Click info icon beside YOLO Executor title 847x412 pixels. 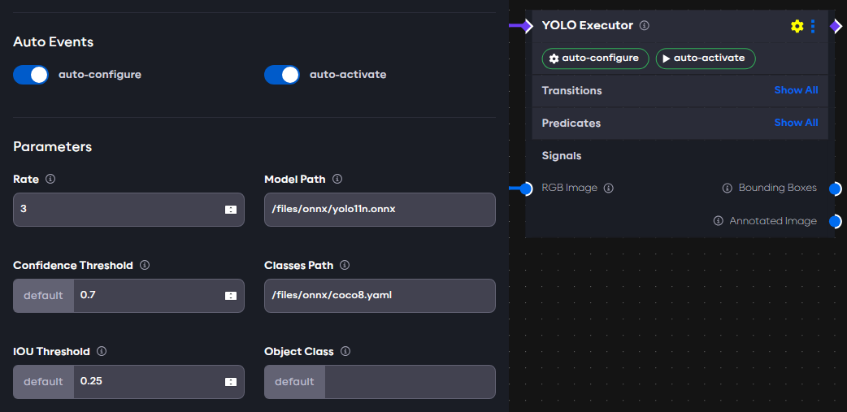645,25
